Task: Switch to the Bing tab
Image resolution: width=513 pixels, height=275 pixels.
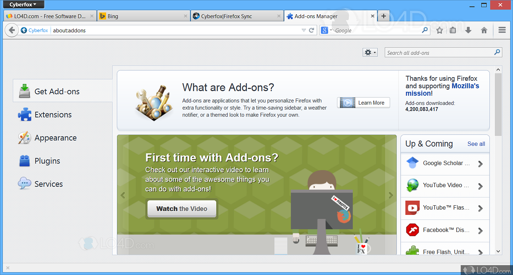Action: (x=143, y=16)
